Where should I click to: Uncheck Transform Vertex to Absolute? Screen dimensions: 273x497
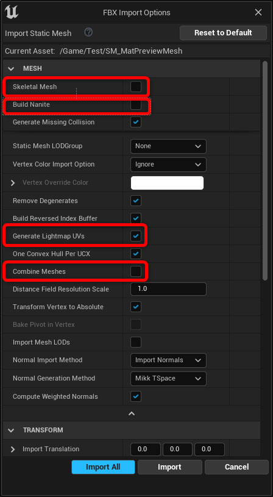(x=136, y=307)
